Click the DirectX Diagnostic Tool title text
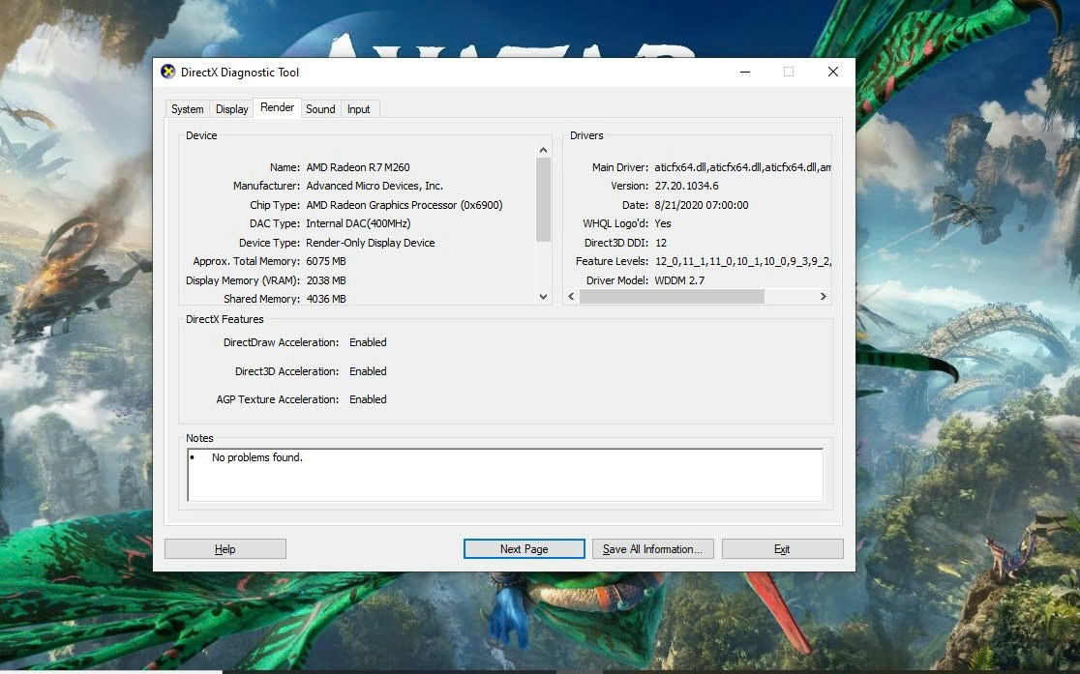Image resolution: width=1080 pixels, height=674 pixels. tap(240, 73)
